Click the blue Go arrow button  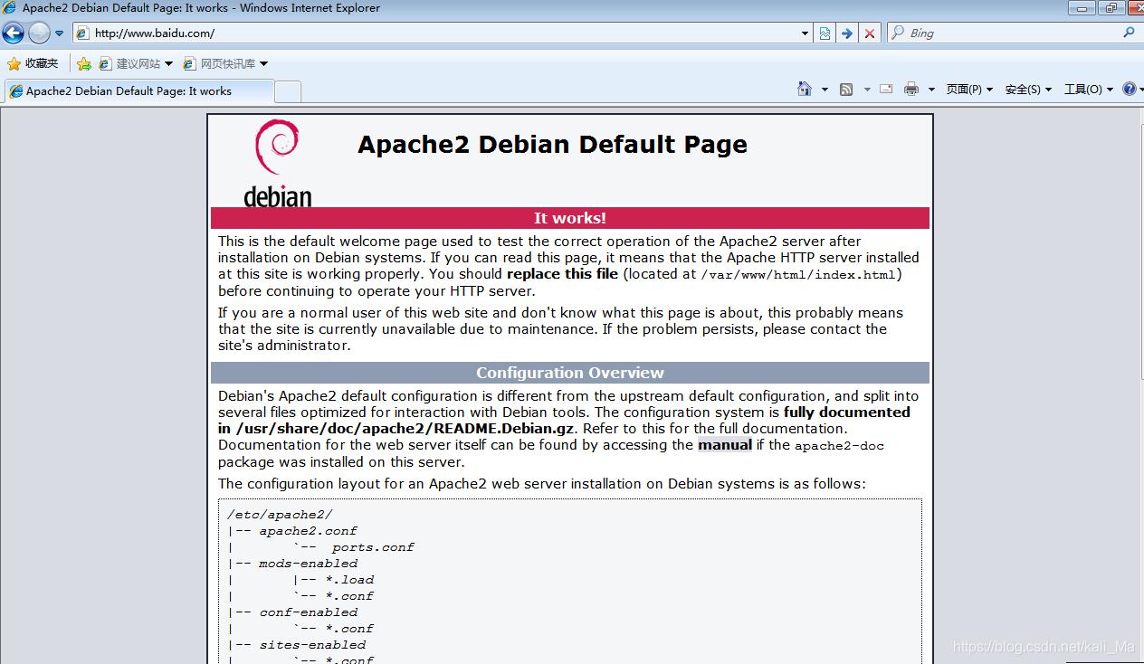coord(847,33)
